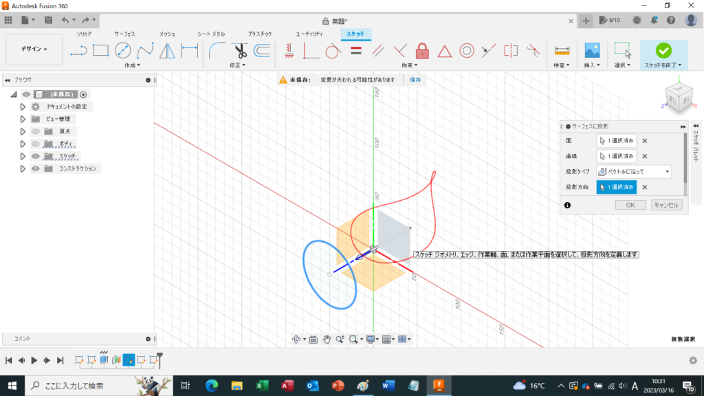Clear the 面 selection
This screenshot has height=396, width=704.
(645, 140)
